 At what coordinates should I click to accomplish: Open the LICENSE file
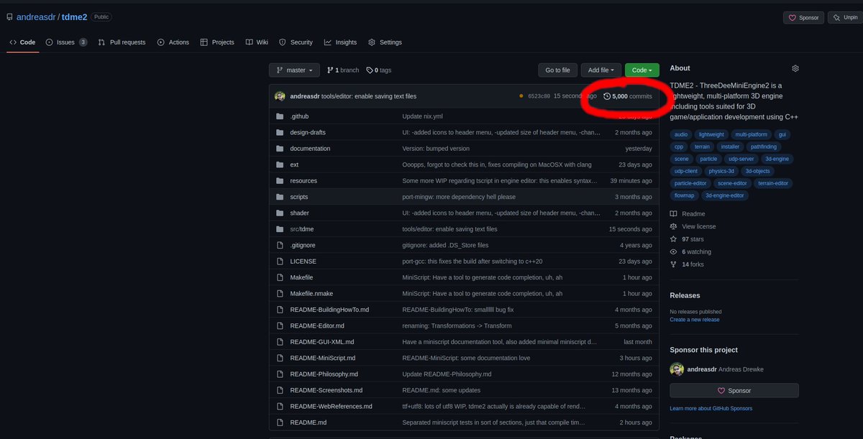(x=303, y=262)
